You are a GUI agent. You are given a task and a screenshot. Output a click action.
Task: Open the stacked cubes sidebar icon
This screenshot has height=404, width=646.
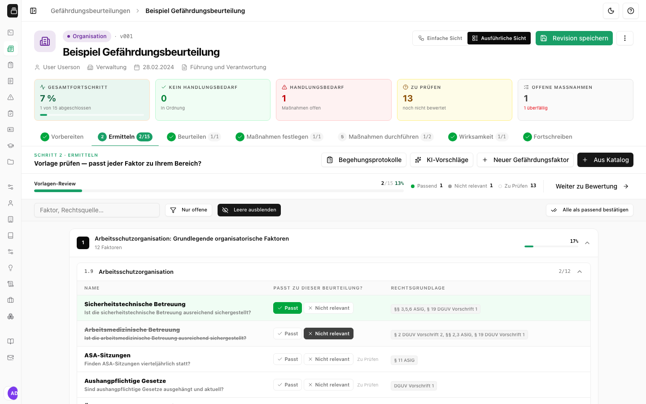(11, 316)
